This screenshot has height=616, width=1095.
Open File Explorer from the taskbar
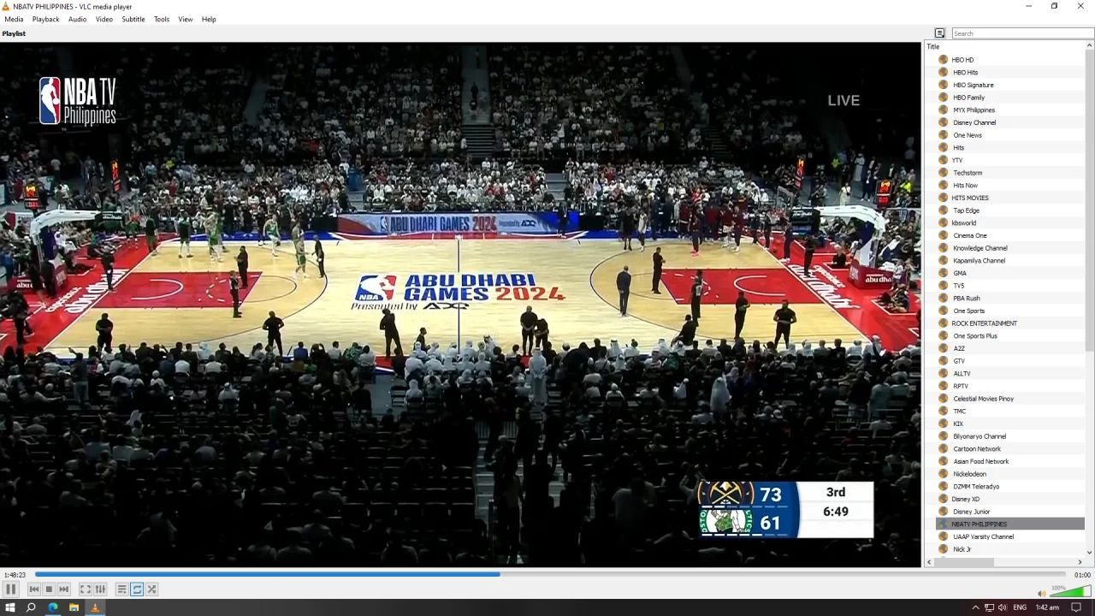74,607
